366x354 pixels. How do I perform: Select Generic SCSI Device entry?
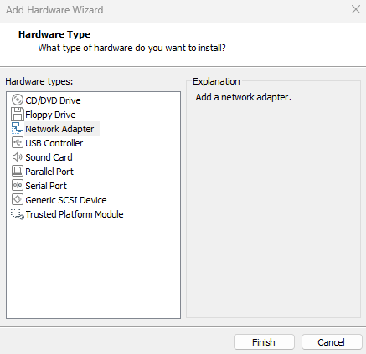click(66, 200)
